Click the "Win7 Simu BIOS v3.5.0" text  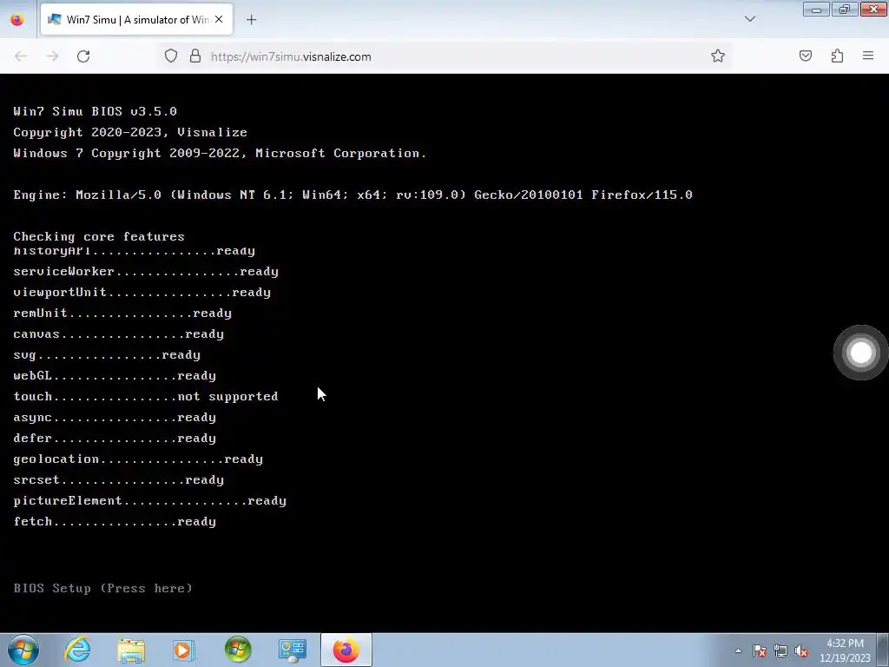click(95, 111)
